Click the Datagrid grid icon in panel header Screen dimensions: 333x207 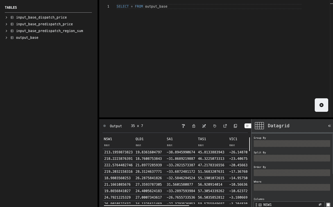[259, 126]
